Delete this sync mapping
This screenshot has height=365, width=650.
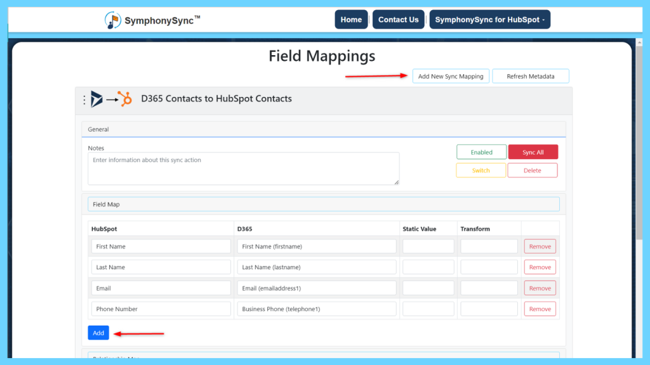[533, 170]
